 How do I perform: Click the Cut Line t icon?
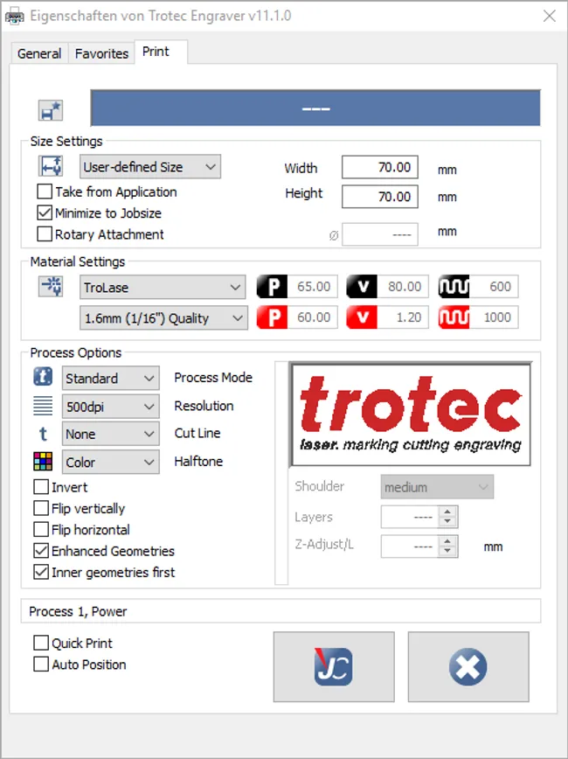(x=43, y=434)
